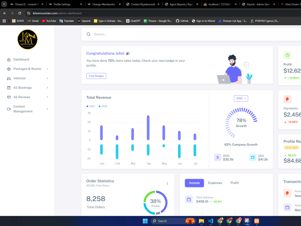Click the YEAR 2021 badge

click(x=291, y=148)
